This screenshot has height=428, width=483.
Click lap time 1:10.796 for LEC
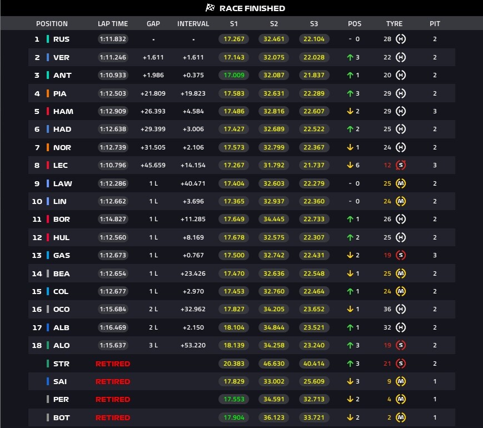tap(113, 165)
